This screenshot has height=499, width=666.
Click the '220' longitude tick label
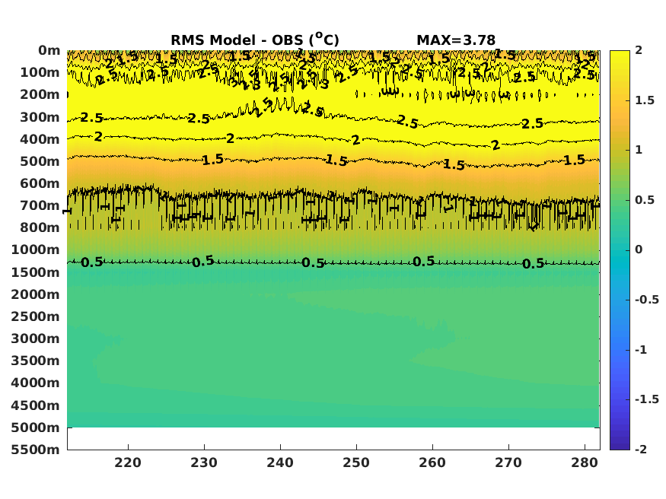(128, 462)
